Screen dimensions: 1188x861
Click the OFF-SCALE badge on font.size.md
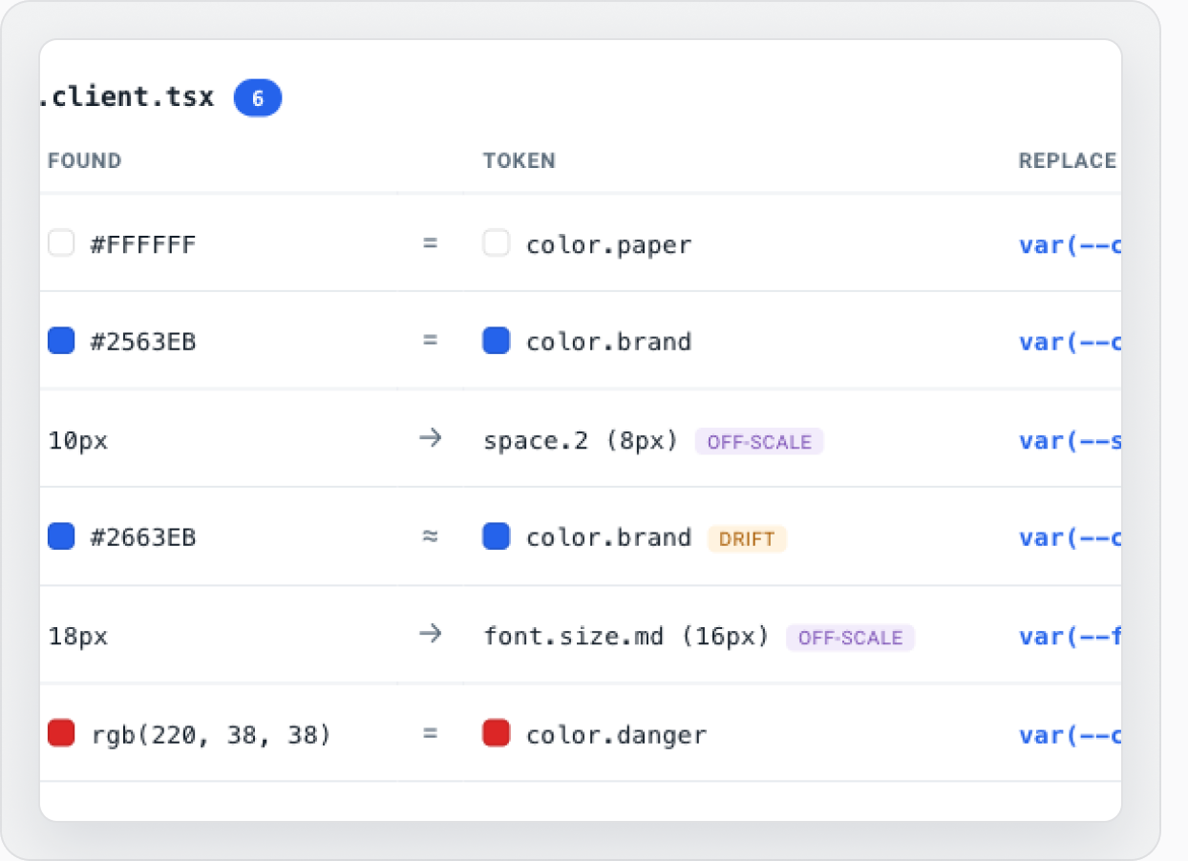850,638
